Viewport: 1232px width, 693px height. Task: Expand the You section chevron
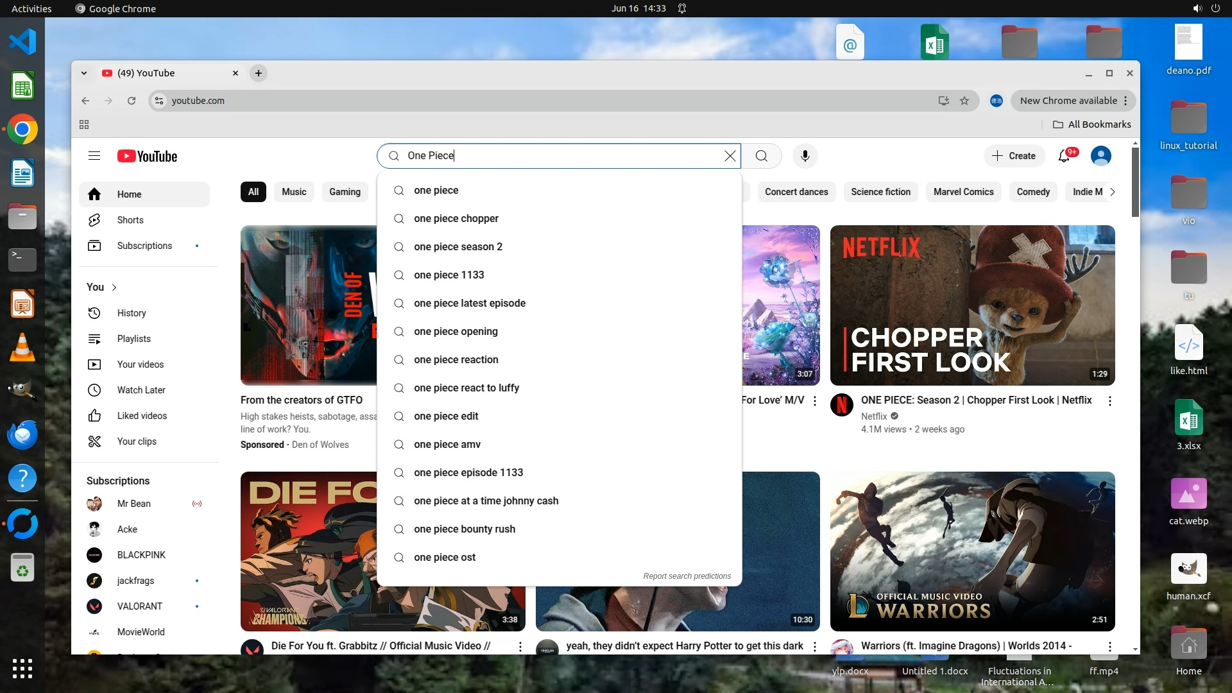tap(114, 287)
